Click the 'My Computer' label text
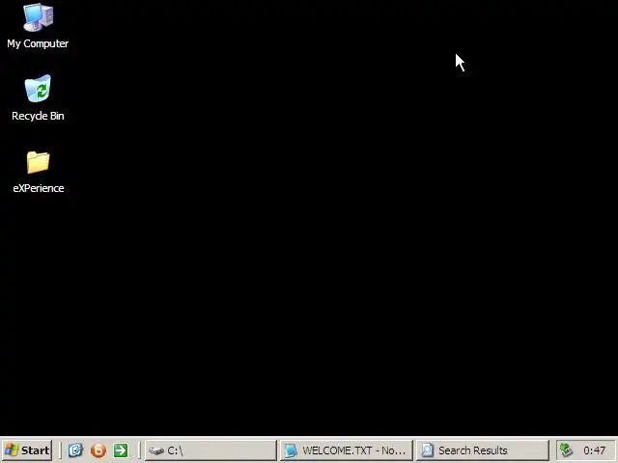 [38, 43]
